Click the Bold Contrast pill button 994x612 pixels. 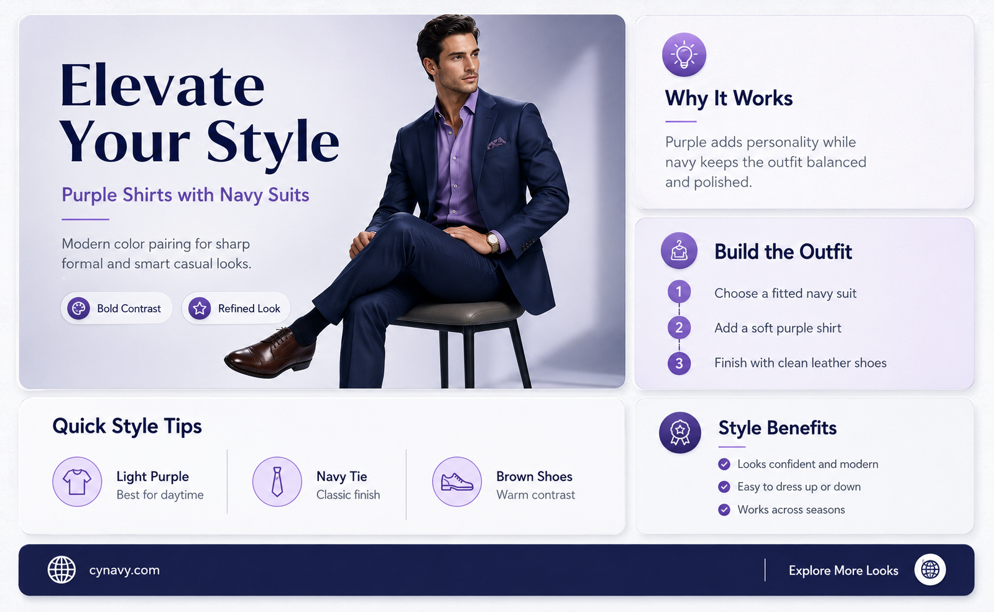(x=116, y=308)
